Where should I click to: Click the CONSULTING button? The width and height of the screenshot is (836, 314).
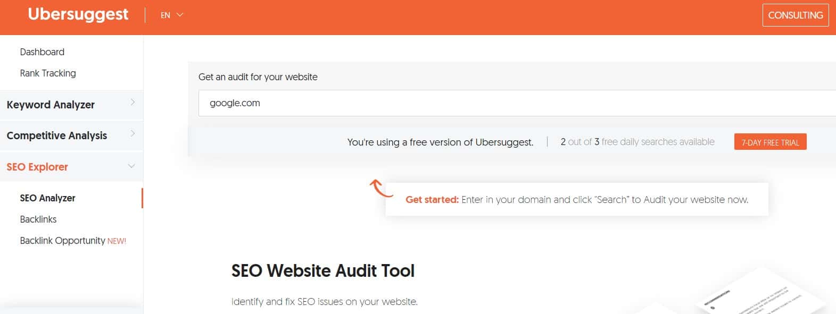(x=795, y=15)
